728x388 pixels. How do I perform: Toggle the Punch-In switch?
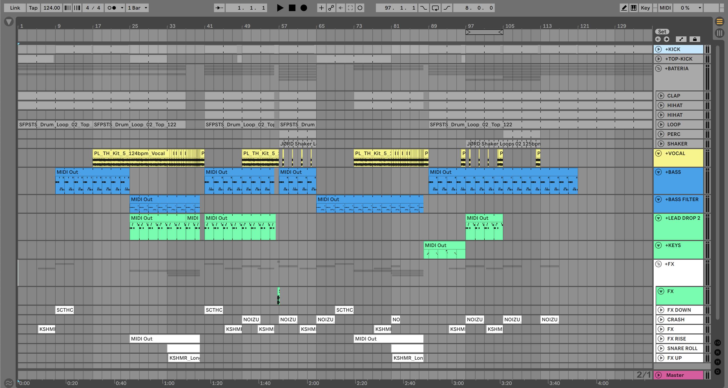click(x=423, y=8)
